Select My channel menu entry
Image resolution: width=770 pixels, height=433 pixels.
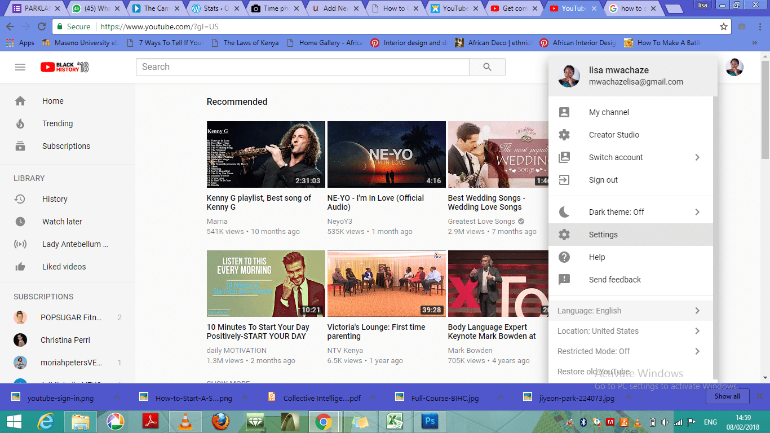[x=609, y=112]
